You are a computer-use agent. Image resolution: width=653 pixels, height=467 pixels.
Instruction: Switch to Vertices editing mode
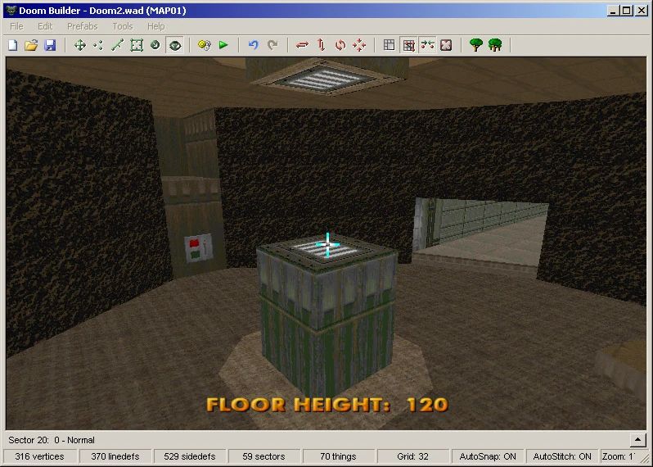click(x=98, y=45)
